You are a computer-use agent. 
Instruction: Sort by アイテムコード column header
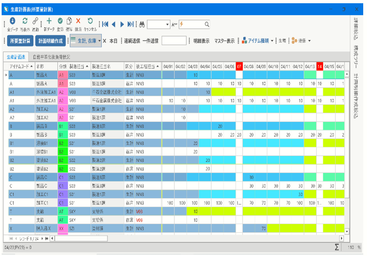[21, 66]
